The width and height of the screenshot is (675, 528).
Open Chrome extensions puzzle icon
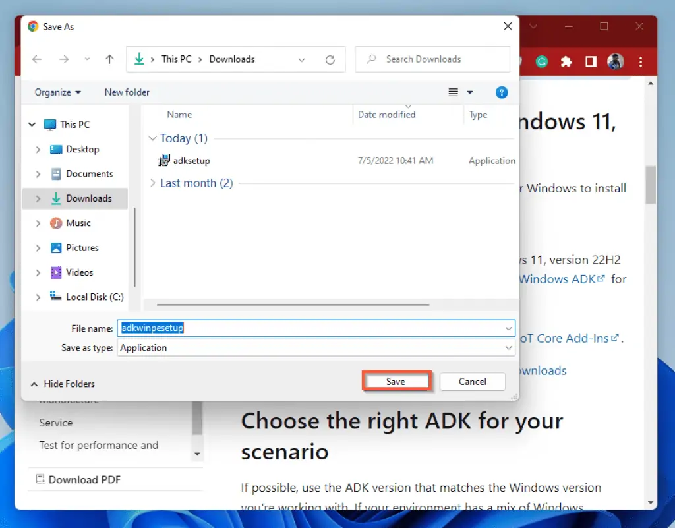tap(566, 61)
